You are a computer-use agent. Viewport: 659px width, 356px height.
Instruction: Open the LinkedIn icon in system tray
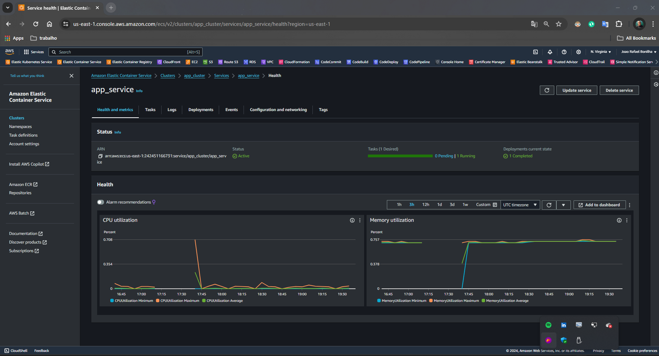pos(564,325)
